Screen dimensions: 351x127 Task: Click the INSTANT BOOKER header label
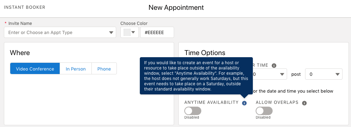tap(25, 7)
